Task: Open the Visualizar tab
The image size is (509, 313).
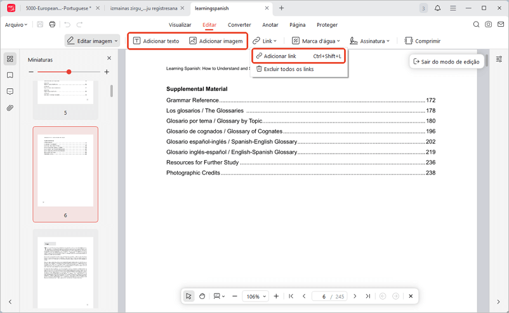Action: point(180,25)
